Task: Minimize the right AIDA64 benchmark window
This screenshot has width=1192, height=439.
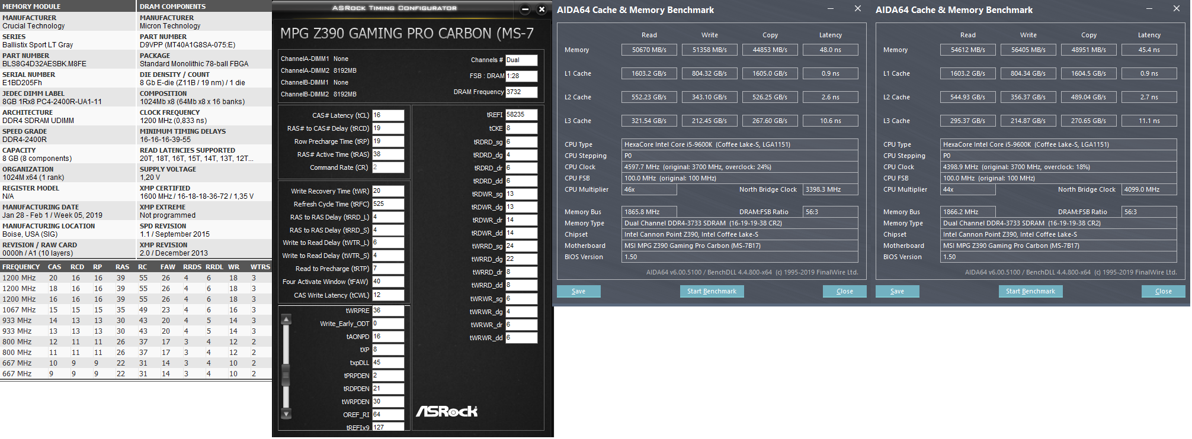Action: (x=1149, y=9)
